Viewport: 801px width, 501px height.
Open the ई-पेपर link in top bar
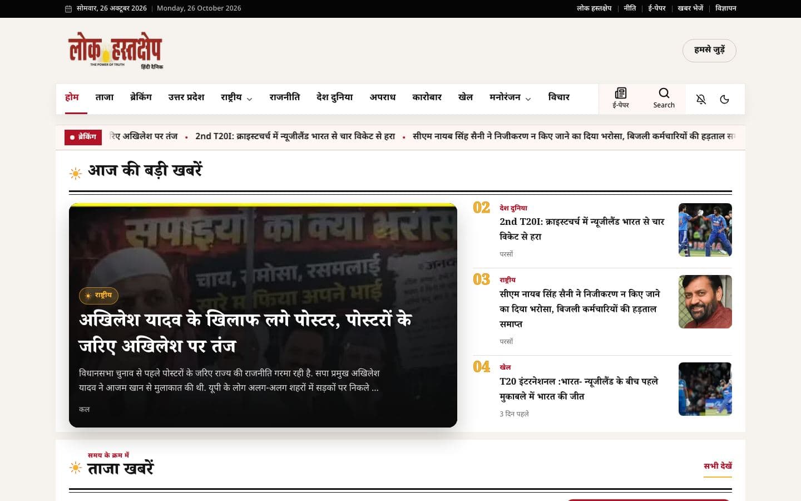(x=657, y=8)
